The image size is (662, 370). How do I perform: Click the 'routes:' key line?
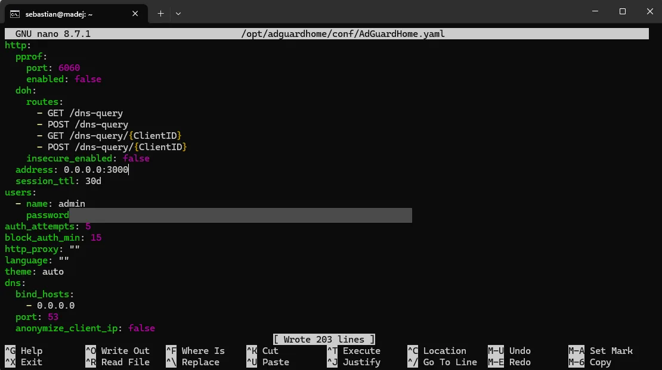(45, 102)
